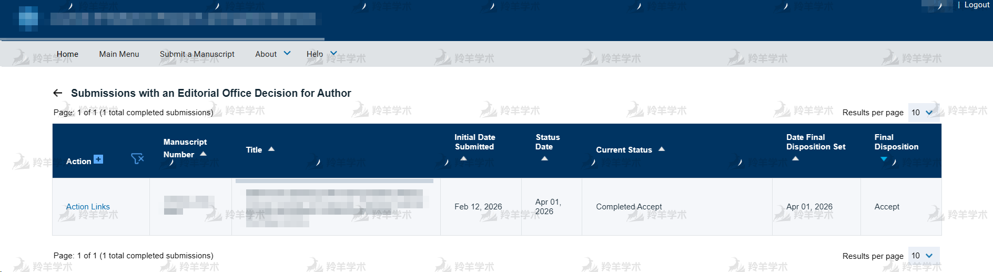The image size is (993, 272).
Task: Select Submit a Manuscript in the navigation bar
Action: pyautogui.click(x=197, y=54)
